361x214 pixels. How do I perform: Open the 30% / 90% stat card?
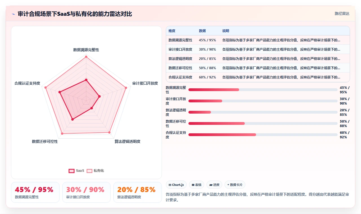[x=86, y=192]
